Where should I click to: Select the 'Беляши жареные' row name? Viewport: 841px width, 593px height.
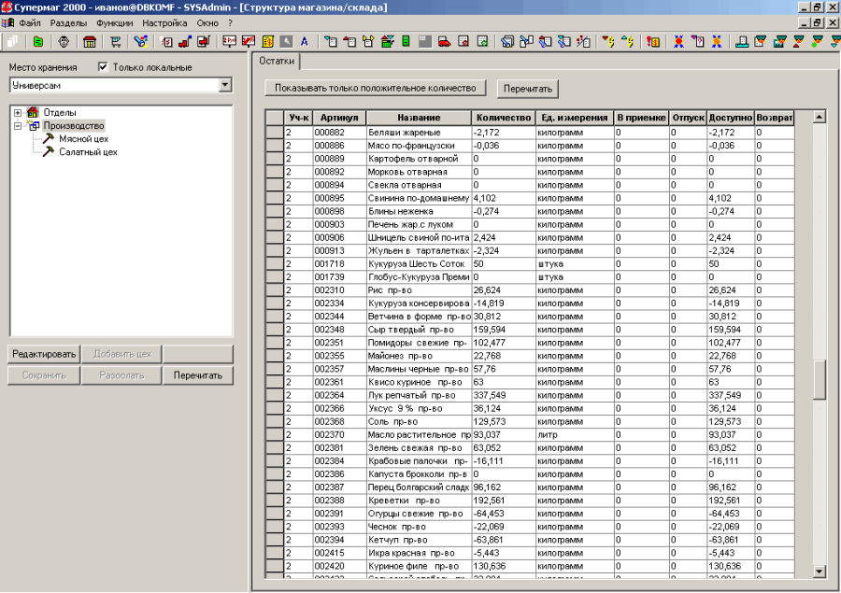(x=419, y=133)
